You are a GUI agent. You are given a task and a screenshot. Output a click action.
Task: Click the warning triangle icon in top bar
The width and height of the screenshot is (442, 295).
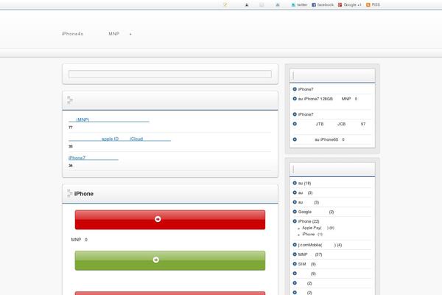coord(278,5)
